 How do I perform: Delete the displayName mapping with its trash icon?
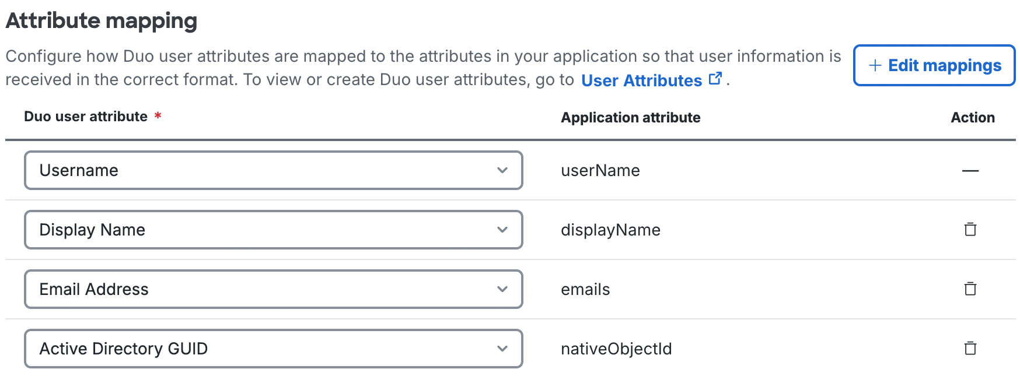970,229
